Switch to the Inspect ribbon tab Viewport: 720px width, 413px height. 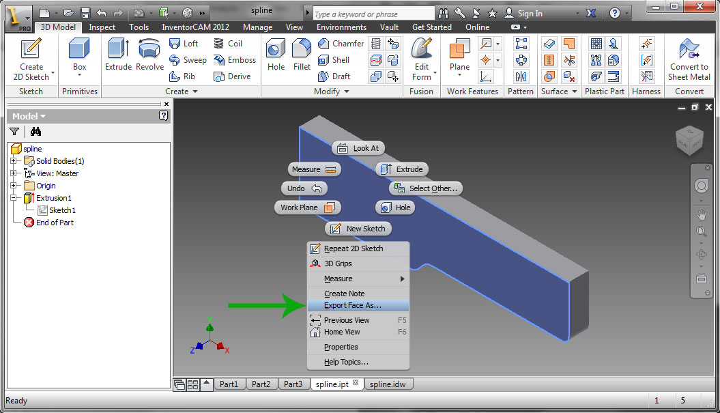[102, 27]
